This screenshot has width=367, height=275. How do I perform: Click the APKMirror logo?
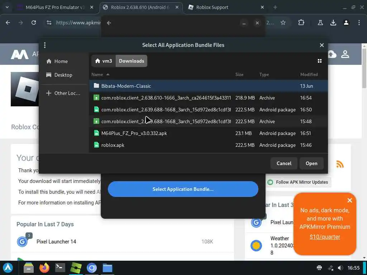[20, 54]
